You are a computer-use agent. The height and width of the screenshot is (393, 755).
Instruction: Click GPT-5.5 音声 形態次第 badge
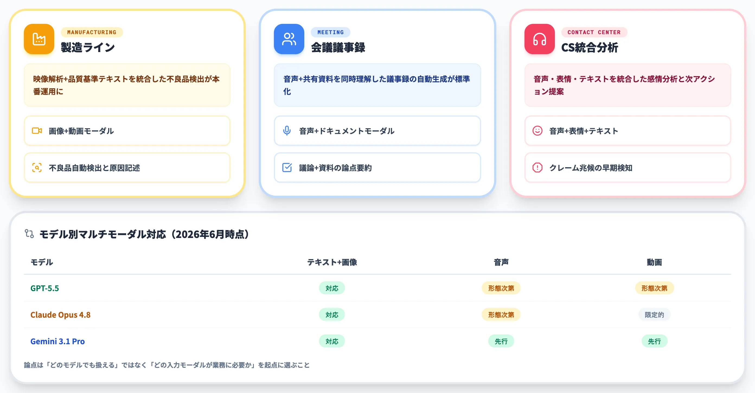point(501,288)
